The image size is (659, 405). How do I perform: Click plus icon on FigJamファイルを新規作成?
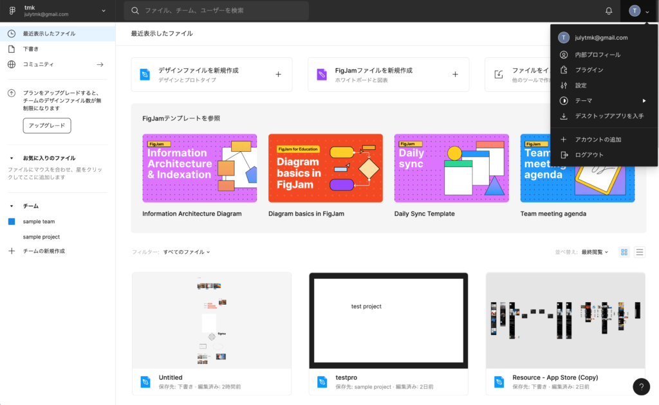pyautogui.click(x=455, y=75)
